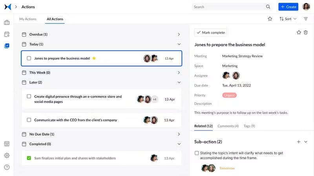Open the calendar icon in the sidebar
Viewport: 314px width, 176px height.
pyautogui.click(x=7, y=34)
